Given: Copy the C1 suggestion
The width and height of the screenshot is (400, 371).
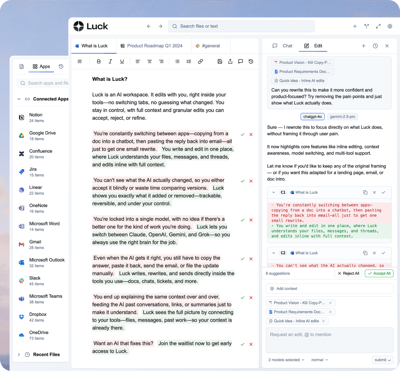Looking at the screenshot, I should click(365, 192).
